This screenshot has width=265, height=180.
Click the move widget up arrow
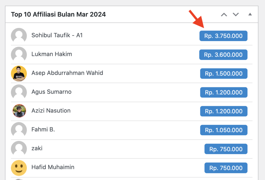click(224, 15)
